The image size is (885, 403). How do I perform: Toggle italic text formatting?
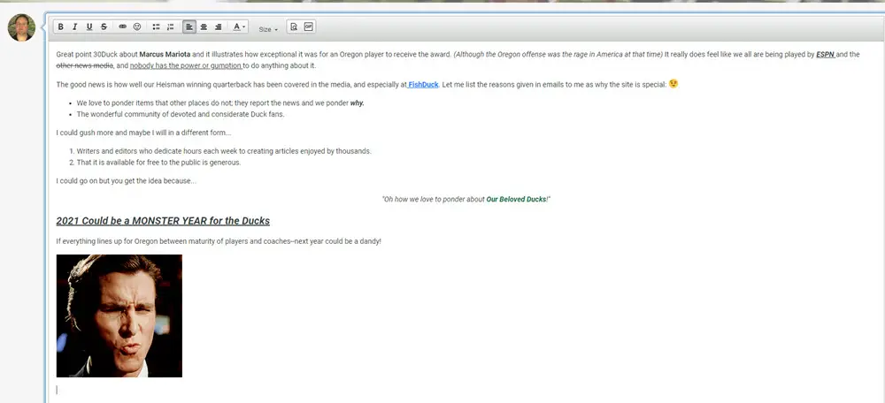point(74,27)
